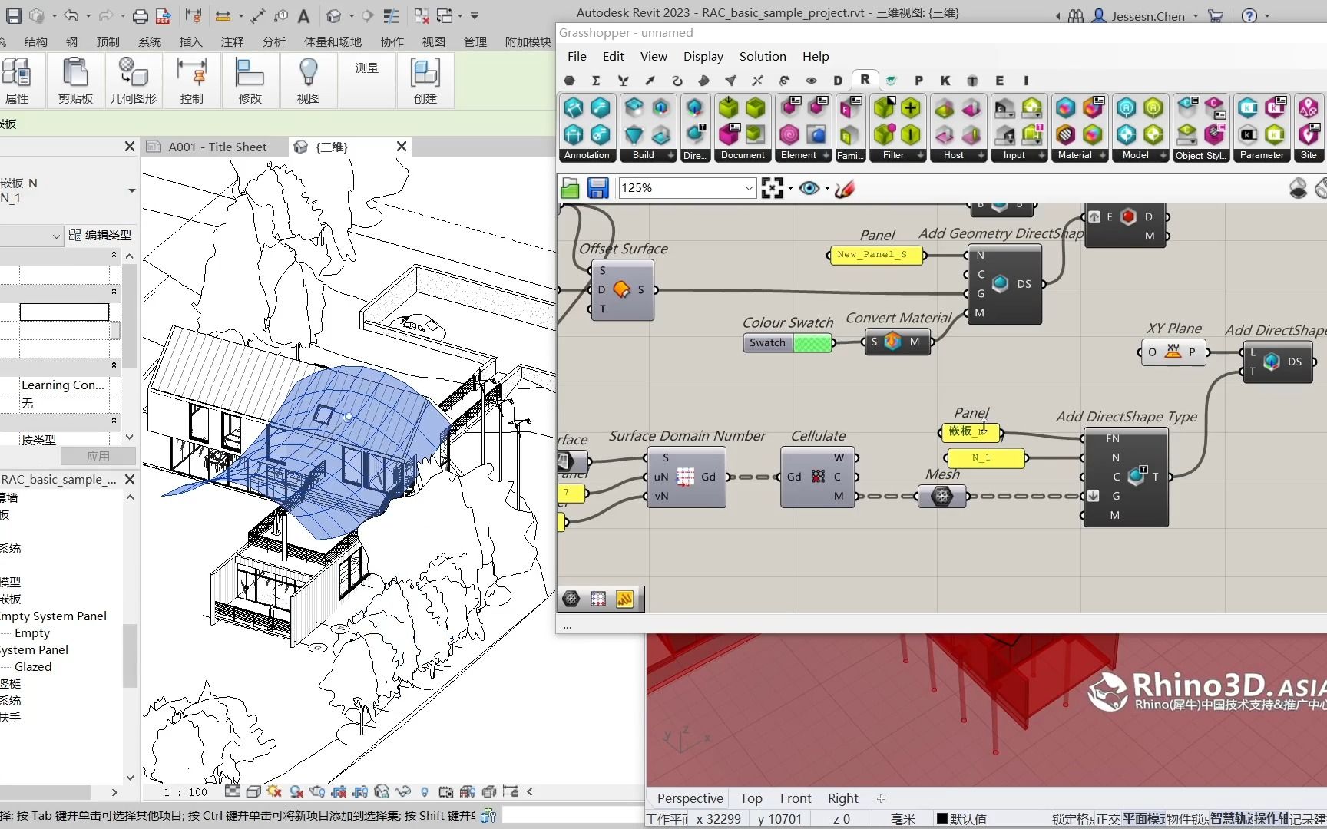Click the Colour Swatch component's color field
This screenshot has width=1327, height=829.
[x=811, y=343]
